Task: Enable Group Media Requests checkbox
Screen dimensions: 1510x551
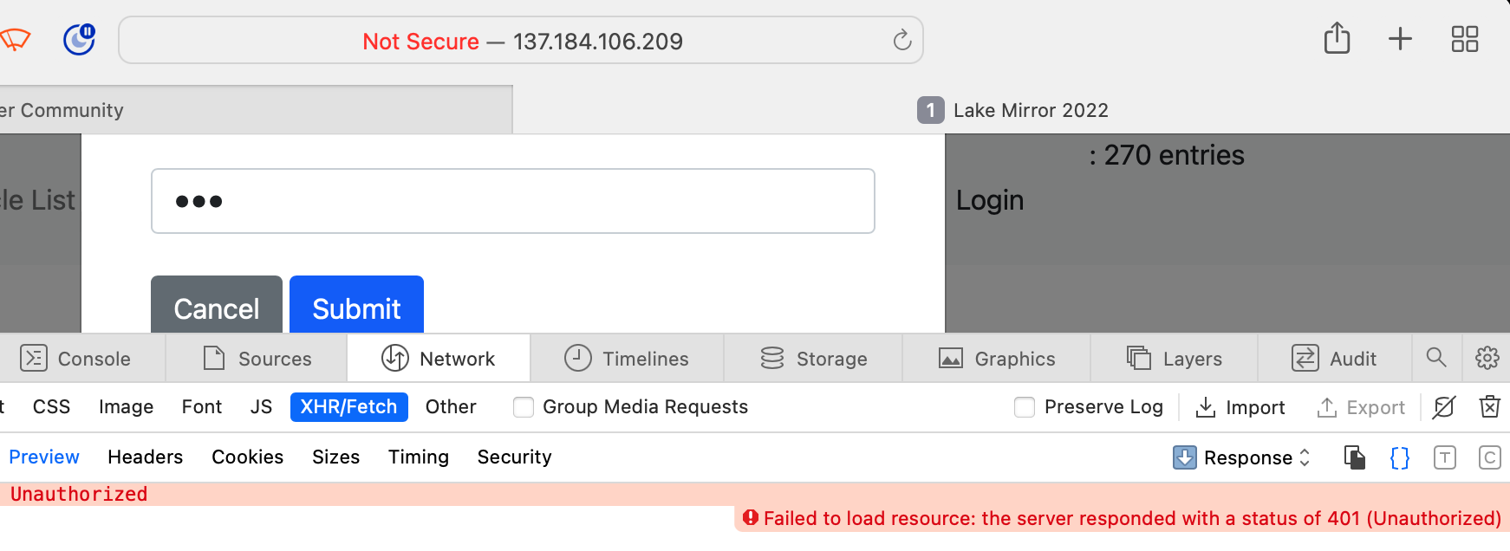Action: [524, 407]
